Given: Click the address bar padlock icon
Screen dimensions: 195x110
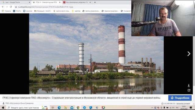Looking at the screenshot, I should pyautogui.click(x=16, y=7).
